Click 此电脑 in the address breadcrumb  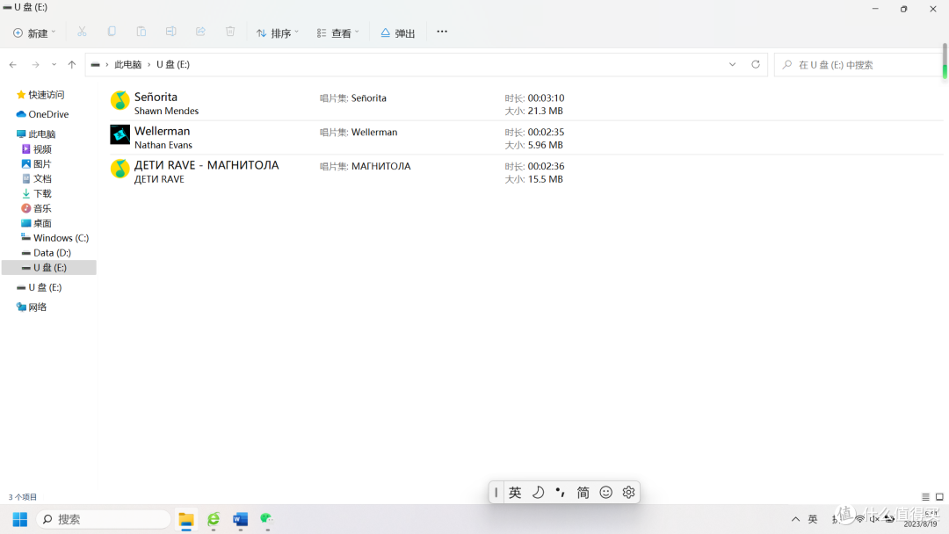tap(127, 65)
